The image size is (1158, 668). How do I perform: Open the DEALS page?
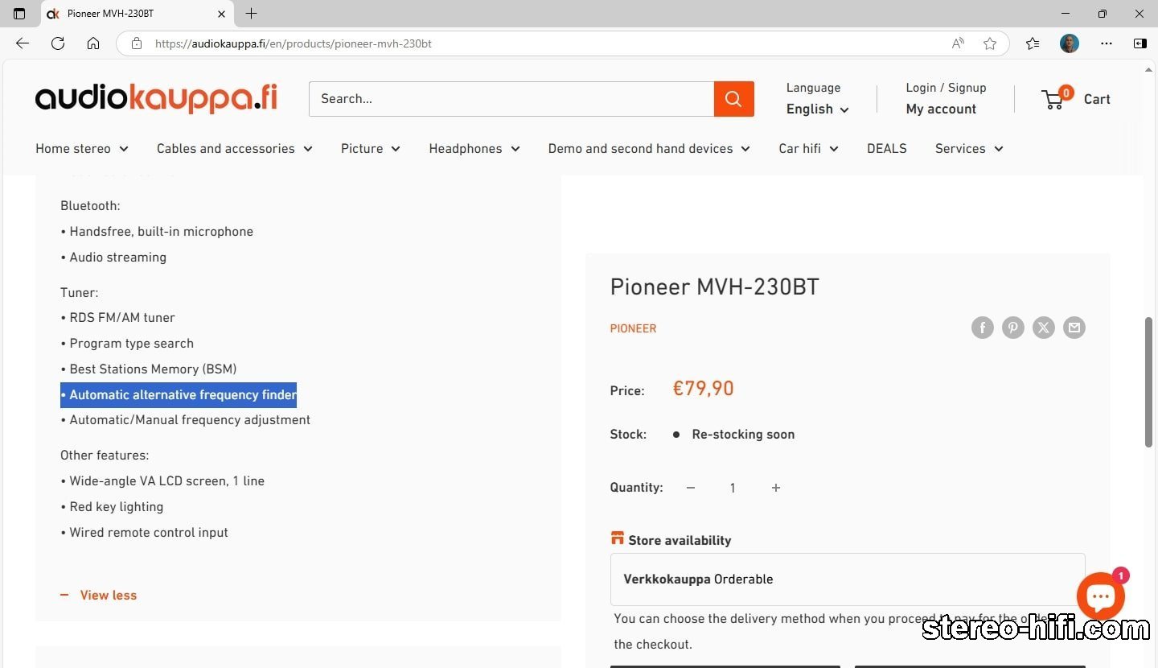tap(887, 149)
